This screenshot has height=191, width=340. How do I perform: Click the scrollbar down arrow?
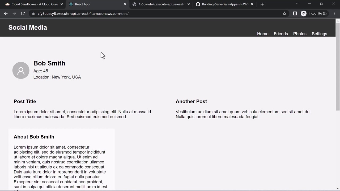(338, 189)
